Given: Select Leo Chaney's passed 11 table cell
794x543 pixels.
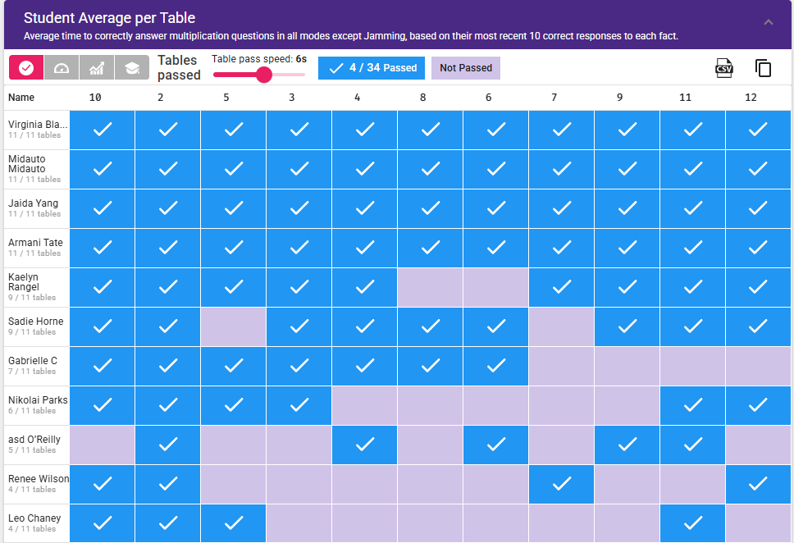Looking at the screenshot, I should tap(692, 522).
